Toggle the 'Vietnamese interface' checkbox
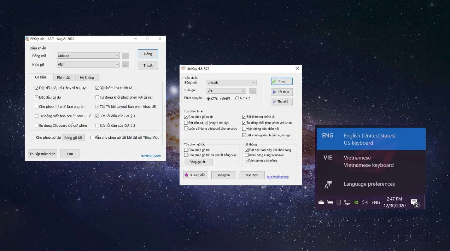This screenshot has width=450, height=251. 247,161
